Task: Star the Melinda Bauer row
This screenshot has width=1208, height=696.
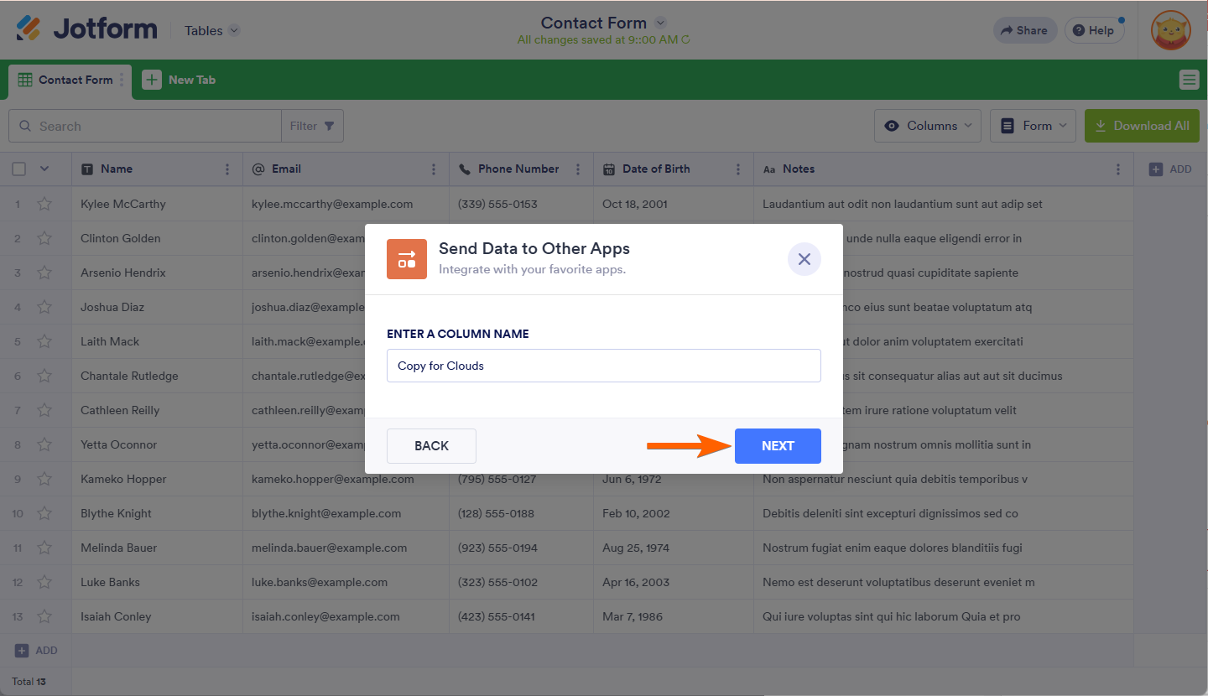Action: pyautogui.click(x=44, y=548)
